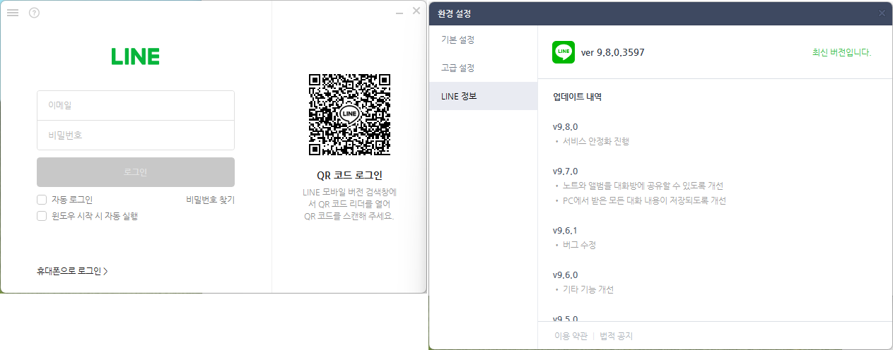Click the 업데이트 내역 heading
This screenshot has width=893, height=350.
577,97
